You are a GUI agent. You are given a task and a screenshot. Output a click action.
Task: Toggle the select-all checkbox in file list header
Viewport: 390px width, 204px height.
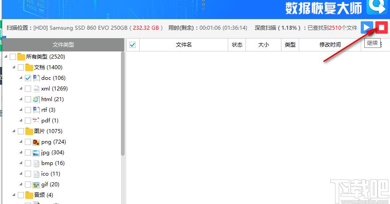tap(133, 45)
